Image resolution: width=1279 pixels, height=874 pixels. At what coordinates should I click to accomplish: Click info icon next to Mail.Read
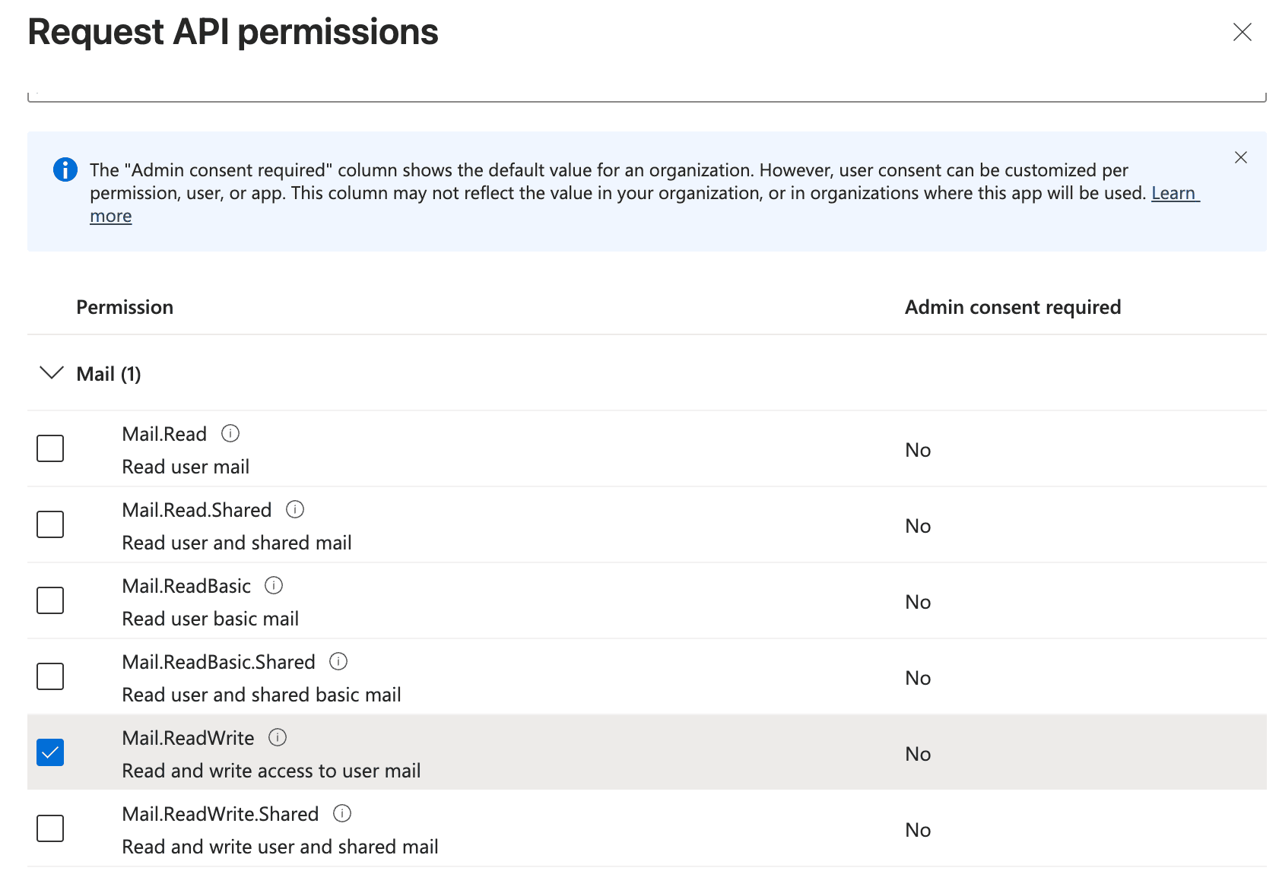230,433
